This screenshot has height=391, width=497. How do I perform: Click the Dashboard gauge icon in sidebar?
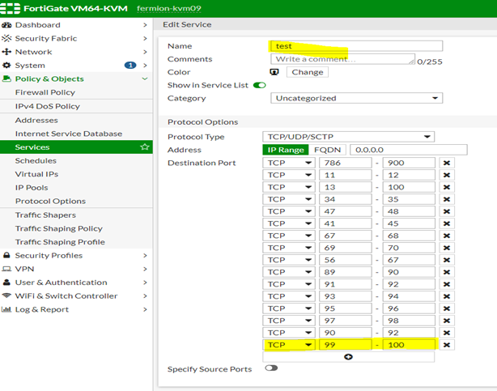7,25
